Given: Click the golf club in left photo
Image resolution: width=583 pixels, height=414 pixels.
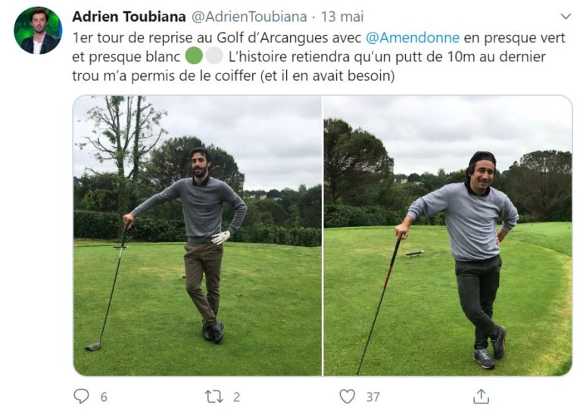Looking at the screenshot, I should tap(108, 286).
